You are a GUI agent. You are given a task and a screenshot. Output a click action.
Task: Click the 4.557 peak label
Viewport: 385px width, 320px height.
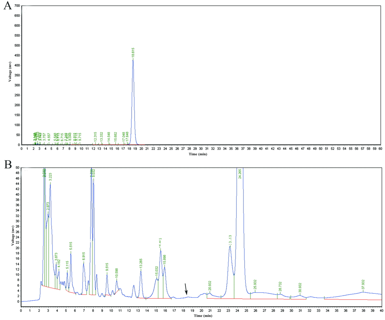pyautogui.click(x=49, y=137)
